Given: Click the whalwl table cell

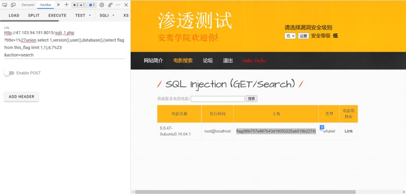Looking at the screenshot, I should tap(329, 131).
